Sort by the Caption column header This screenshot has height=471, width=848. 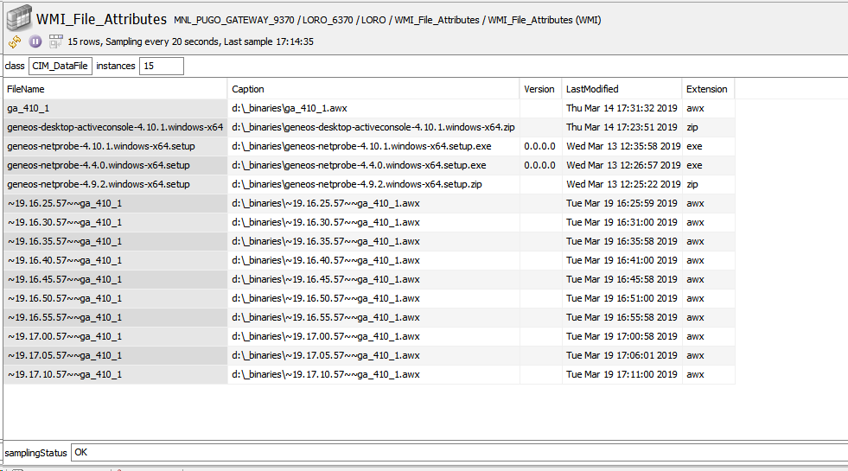373,89
